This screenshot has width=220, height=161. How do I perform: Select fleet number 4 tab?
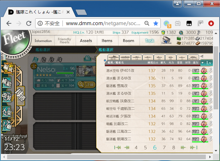(x=60, y=59)
